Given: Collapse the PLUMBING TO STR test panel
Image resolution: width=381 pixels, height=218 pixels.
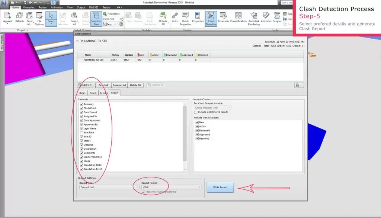Looking at the screenshot, I should click(x=77, y=41).
